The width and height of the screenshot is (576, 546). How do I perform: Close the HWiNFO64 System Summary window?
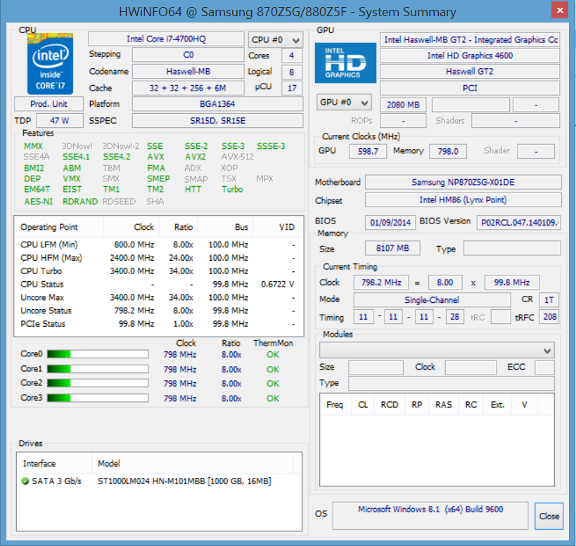[560, 10]
